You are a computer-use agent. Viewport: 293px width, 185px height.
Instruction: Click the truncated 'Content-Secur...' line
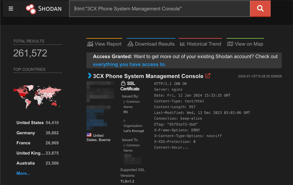point(171,148)
